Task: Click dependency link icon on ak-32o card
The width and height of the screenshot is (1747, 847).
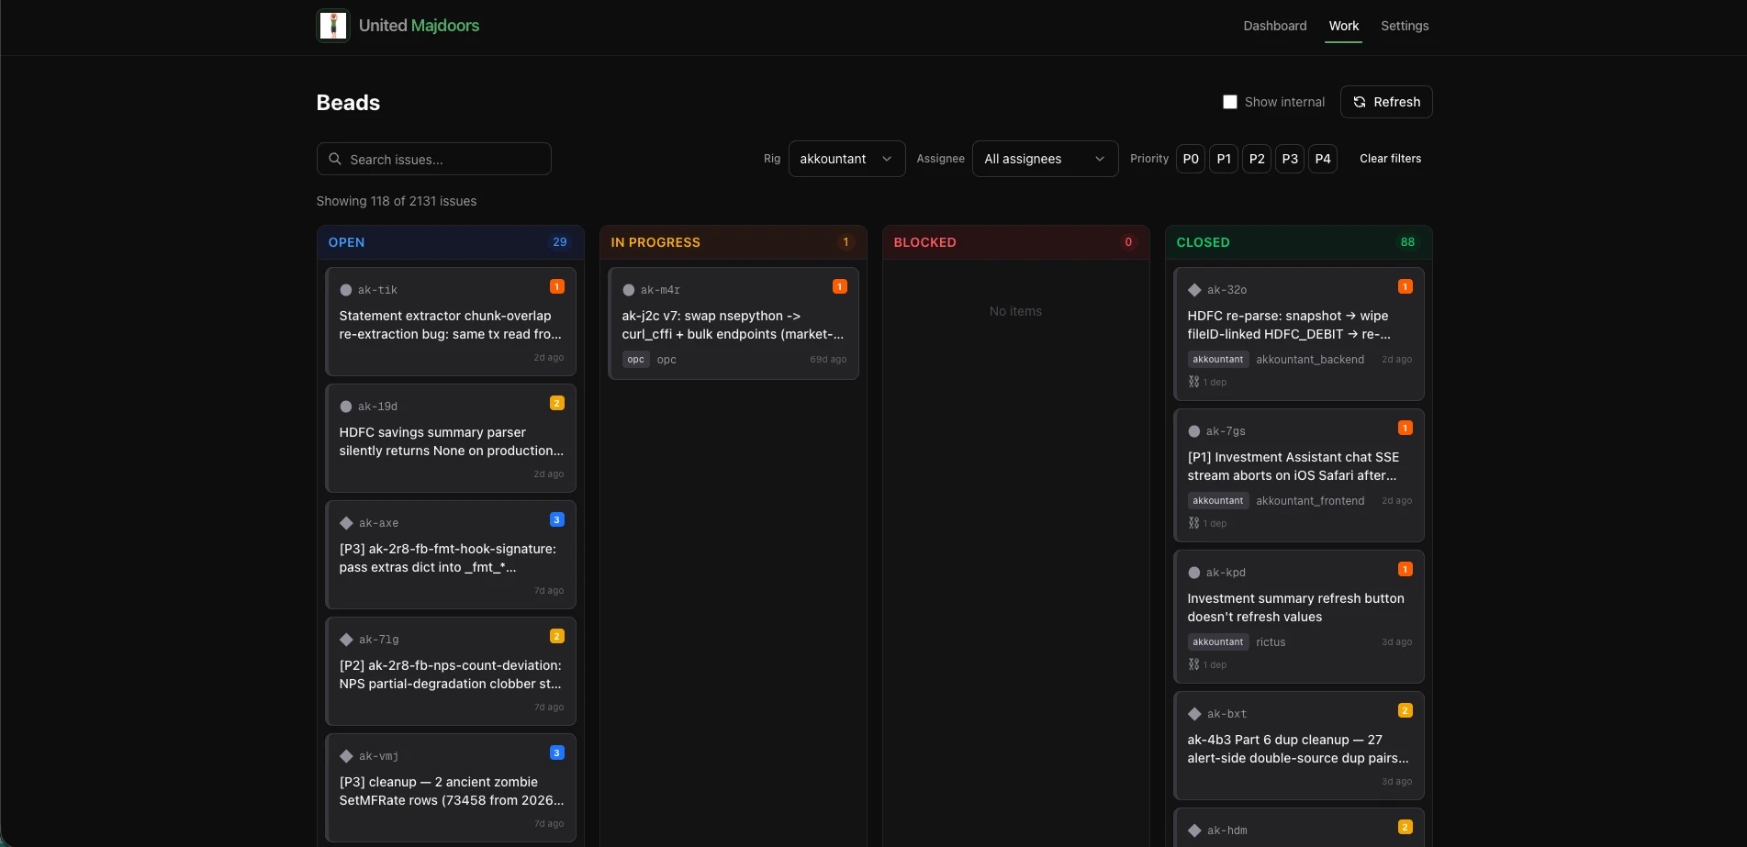Action: point(1193,382)
